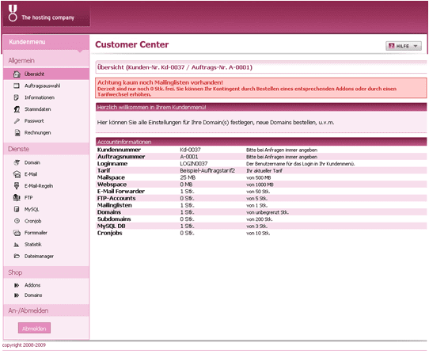Click the Stammdaten person icon
This screenshot has height=354, width=429.
(x=17, y=109)
